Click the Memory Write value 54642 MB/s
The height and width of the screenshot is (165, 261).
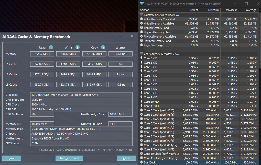[68, 54]
